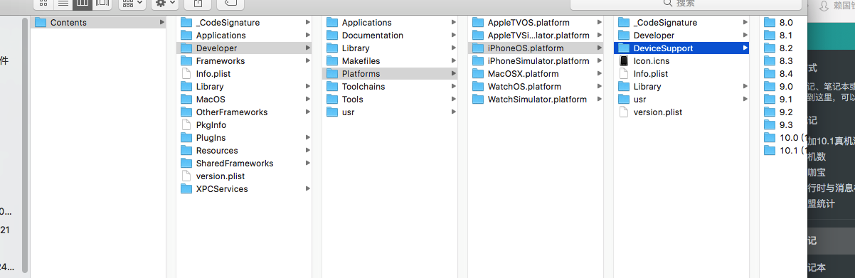Open the gear action menu
This screenshot has width=855, height=278.
[164, 3]
